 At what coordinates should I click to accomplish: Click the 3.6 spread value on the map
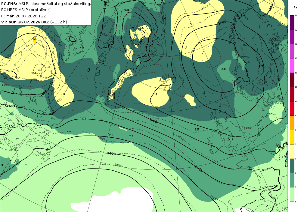pyautogui.click(x=163, y=19)
